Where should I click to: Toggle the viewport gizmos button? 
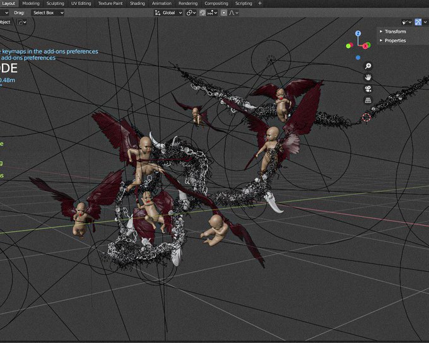click(418, 22)
